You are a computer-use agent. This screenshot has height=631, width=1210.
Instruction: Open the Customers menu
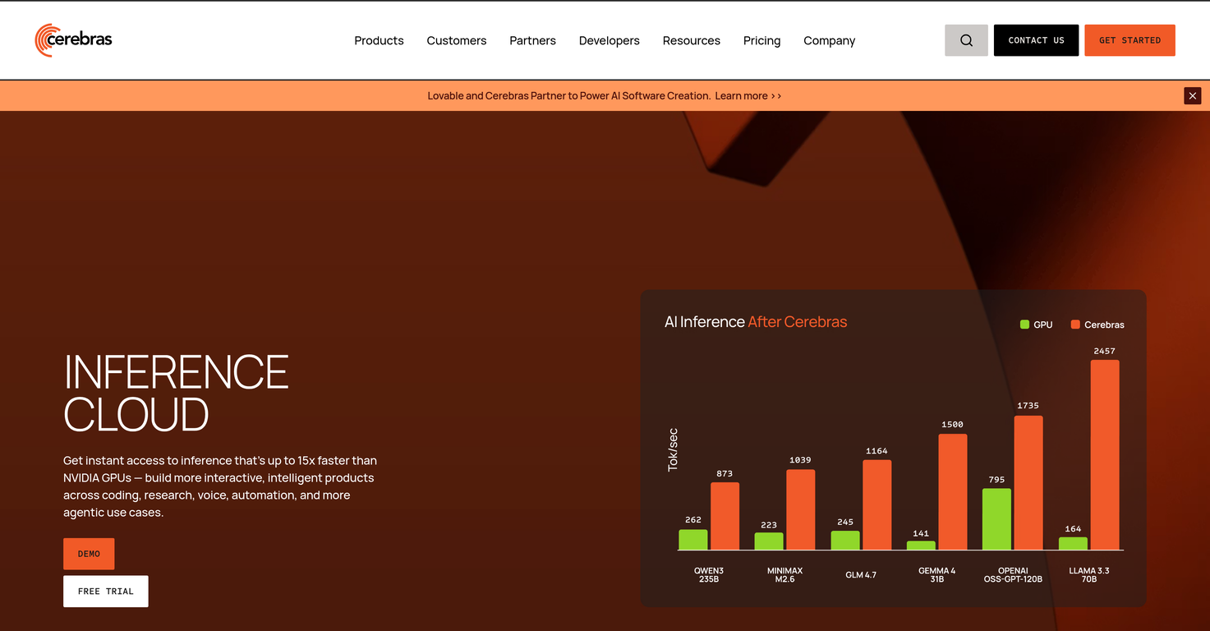tap(457, 40)
